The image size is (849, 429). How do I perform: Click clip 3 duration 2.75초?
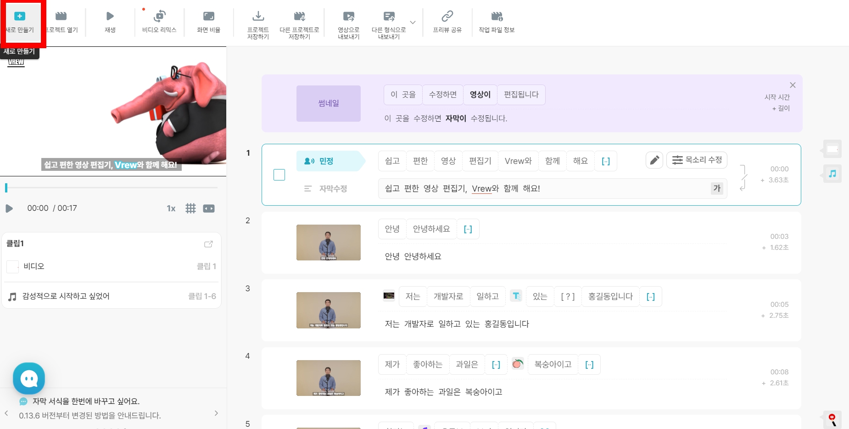(x=778, y=316)
